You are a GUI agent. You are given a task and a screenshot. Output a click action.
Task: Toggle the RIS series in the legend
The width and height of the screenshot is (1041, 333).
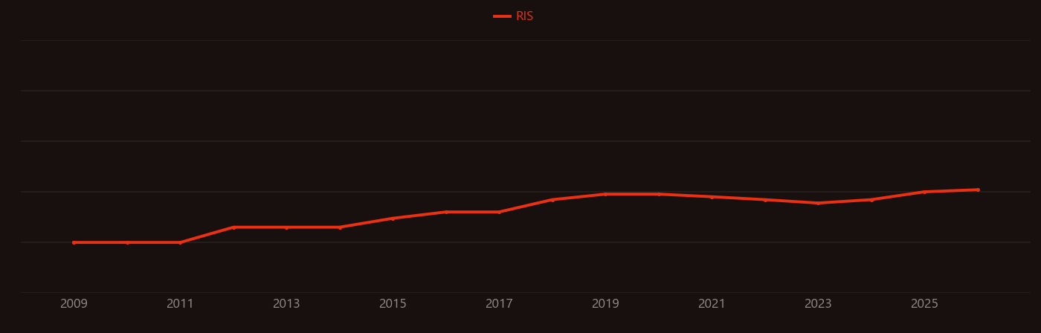coord(513,16)
